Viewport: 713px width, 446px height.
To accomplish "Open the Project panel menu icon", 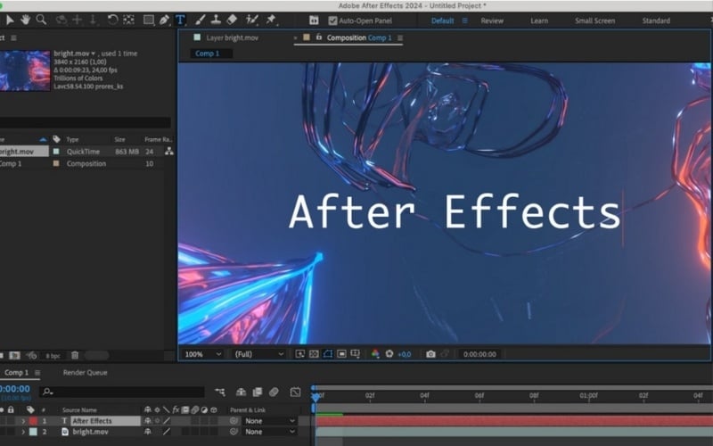I will (13, 37).
